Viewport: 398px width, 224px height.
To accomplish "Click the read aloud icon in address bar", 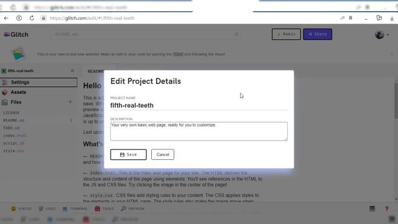I will click(342, 18).
